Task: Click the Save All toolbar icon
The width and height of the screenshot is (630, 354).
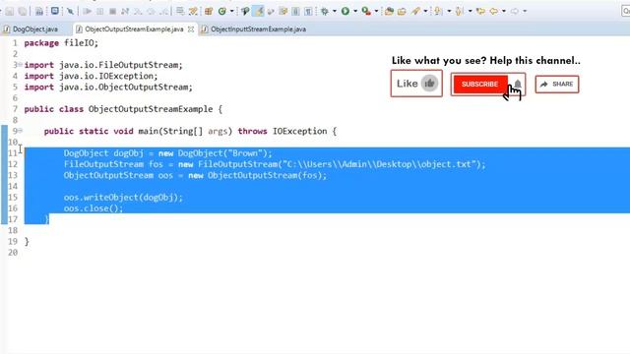Action: pos(22,11)
